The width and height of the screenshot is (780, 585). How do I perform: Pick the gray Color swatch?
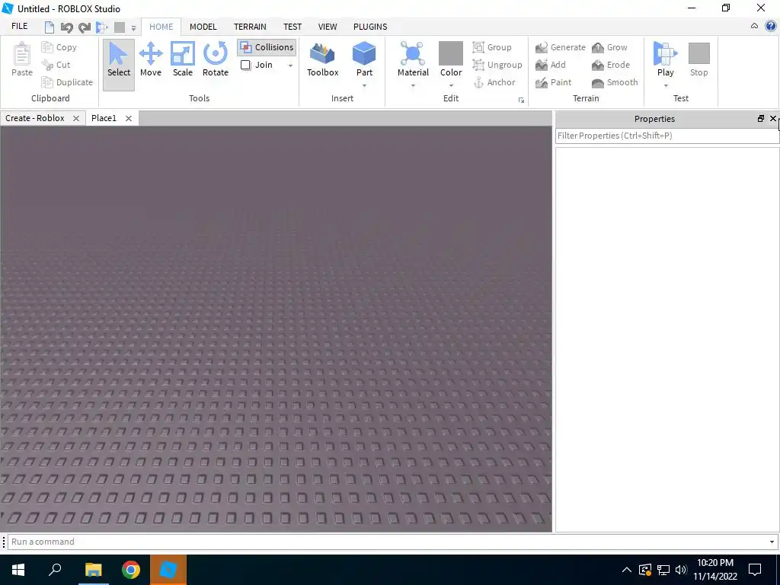point(451,53)
